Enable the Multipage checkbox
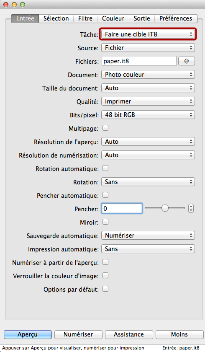The image size is (205, 352). point(105,128)
